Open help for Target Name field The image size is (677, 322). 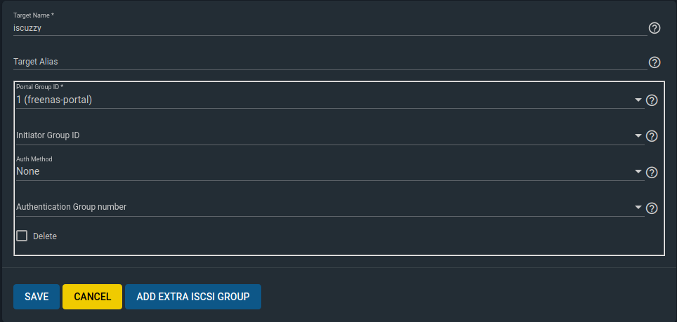pos(655,28)
